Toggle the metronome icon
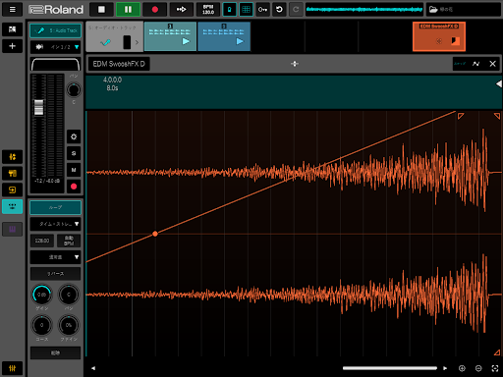This screenshot has height=377, width=503. (230, 9)
